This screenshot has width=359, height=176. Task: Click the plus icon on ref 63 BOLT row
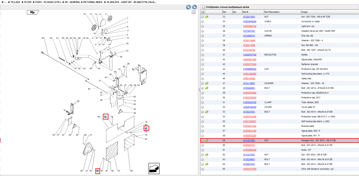point(202,159)
